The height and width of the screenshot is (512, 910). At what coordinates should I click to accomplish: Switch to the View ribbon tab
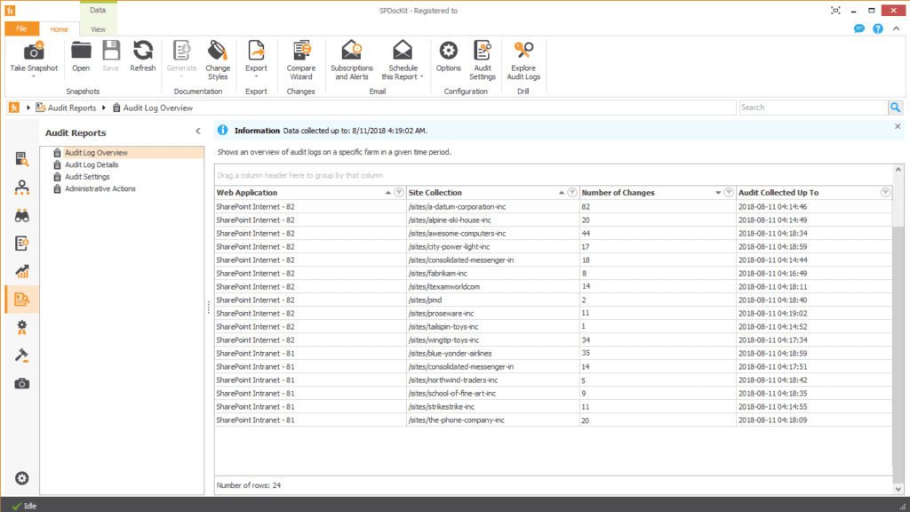pos(98,29)
